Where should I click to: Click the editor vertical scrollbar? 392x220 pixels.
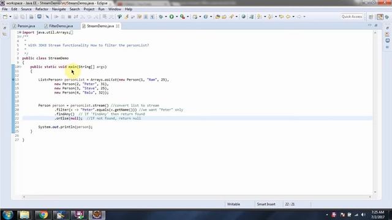point(375,112)
